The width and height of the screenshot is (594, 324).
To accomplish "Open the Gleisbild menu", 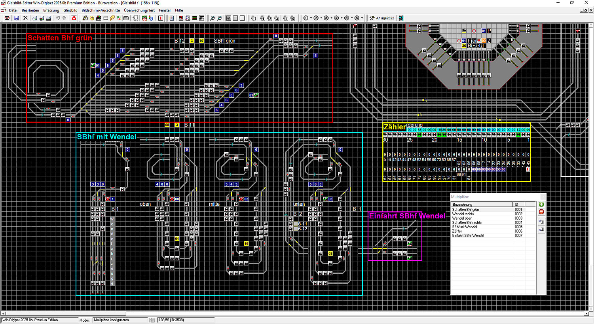I will tap(70, 10).
